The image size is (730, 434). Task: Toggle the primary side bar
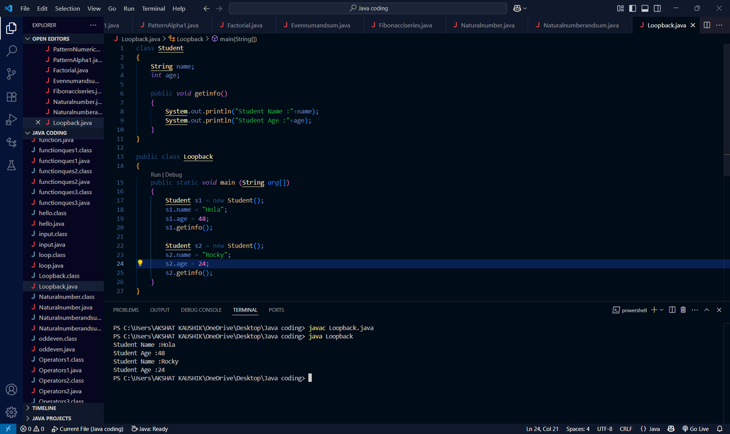click(x=633, y=9)
